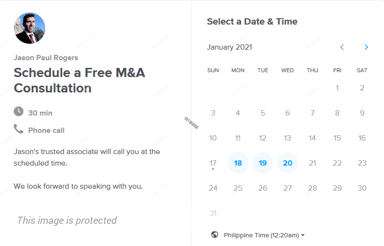The image size is (384, 246).
Task: Select January 19 on the calendar
Action: (263, 163)
